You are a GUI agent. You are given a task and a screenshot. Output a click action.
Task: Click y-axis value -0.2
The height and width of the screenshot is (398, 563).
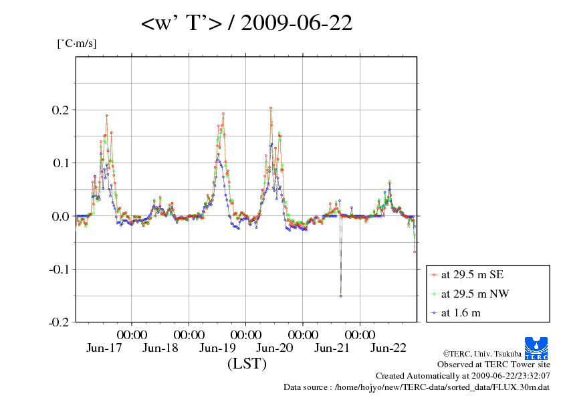click(x=59, y=322)
